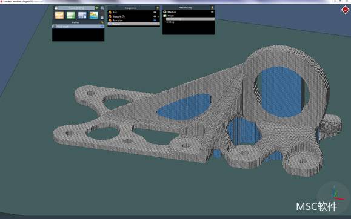351x219 pixels.
Task: Toggle visibility eye of Part component
Action: [x=155, y=13]
